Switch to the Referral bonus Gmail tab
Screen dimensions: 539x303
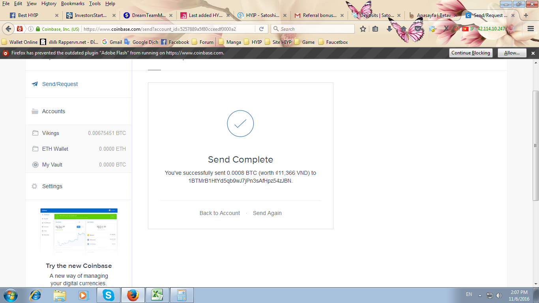point(320,15)
